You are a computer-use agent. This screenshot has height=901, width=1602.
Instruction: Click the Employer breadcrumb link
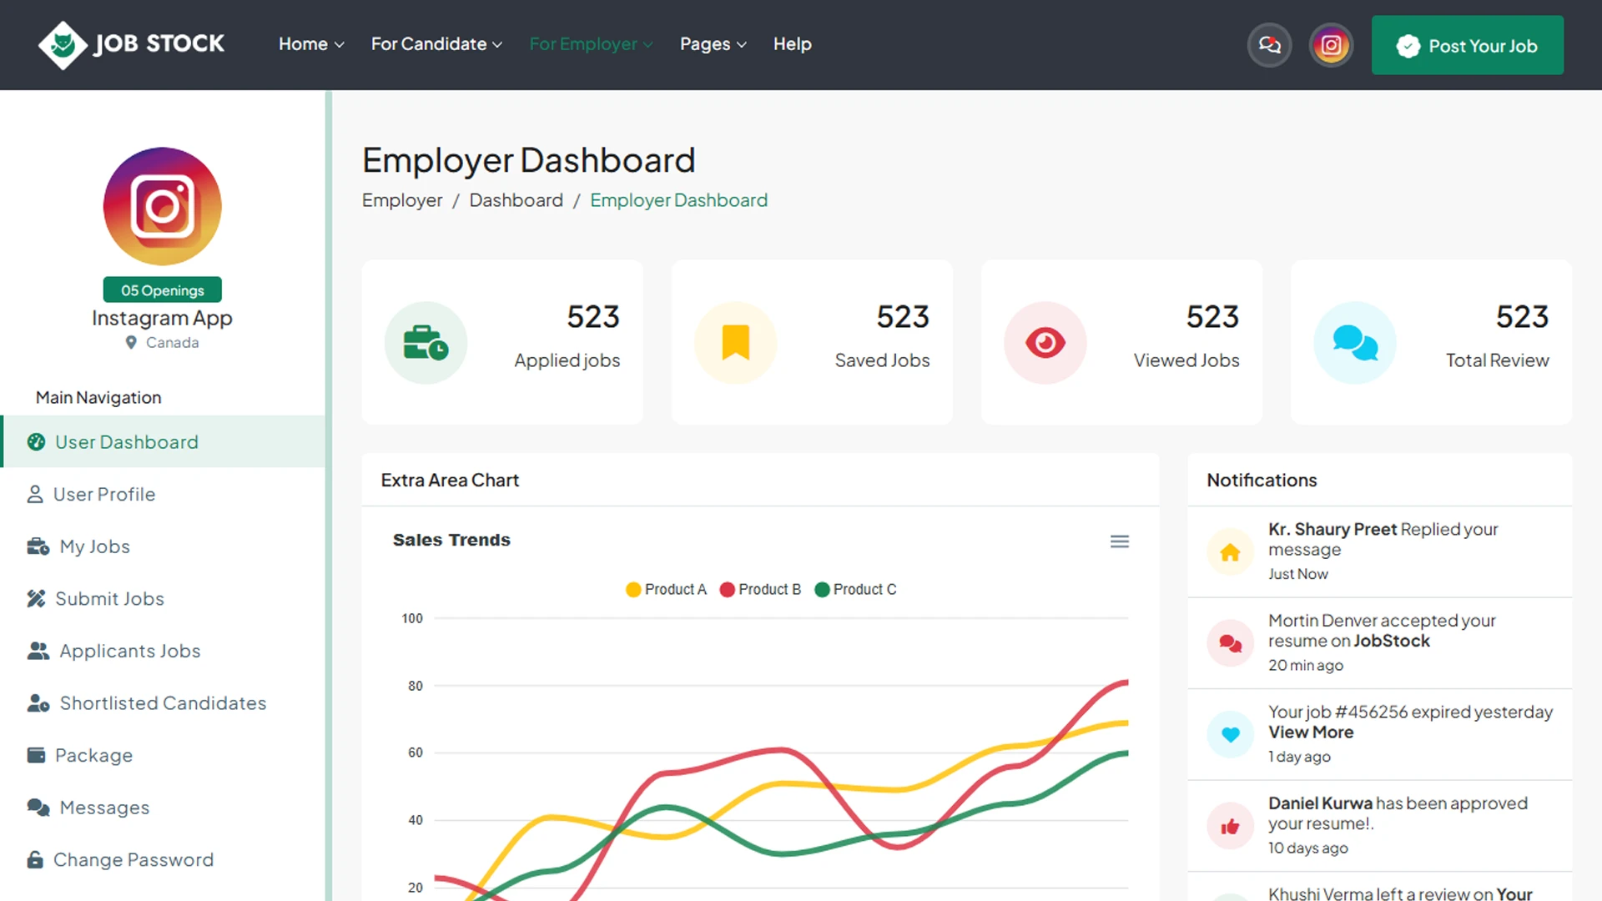[402, 200]
